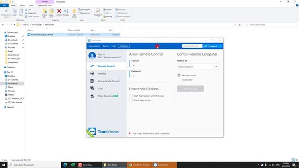Click the Explorer help question mark icon

coord(297,5)
